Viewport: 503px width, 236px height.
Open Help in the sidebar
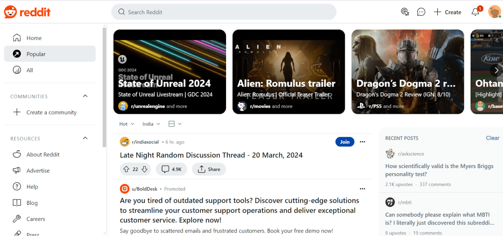pyautogui.click(x=50, y=187)
